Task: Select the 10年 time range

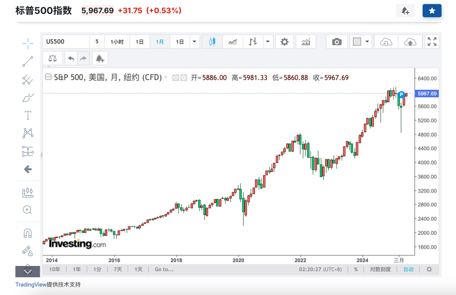Action: 54,269
